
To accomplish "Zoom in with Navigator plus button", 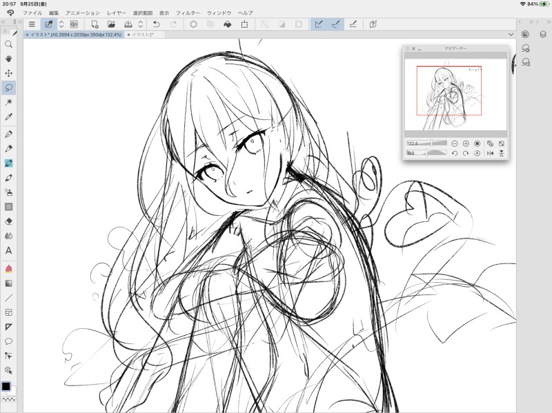I will click(466, 143).
